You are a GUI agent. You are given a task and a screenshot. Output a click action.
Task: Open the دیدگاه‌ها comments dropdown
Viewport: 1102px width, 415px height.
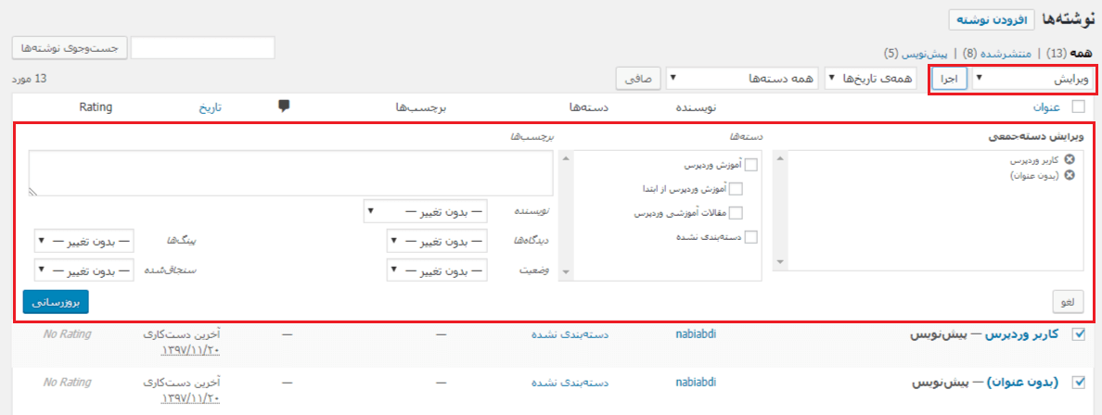437,243
